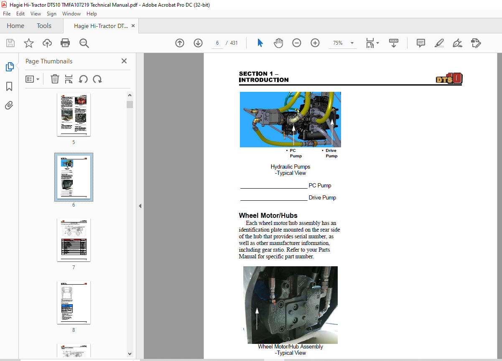Click the wheel motor hub photo
502x361 pixels.
[x=290, y=305]
